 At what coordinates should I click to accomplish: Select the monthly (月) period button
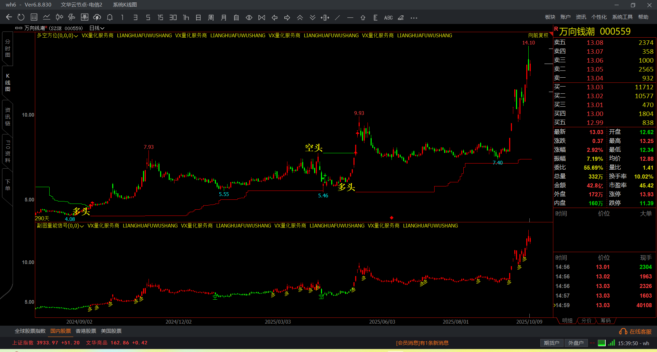click(x=224, y=17)
